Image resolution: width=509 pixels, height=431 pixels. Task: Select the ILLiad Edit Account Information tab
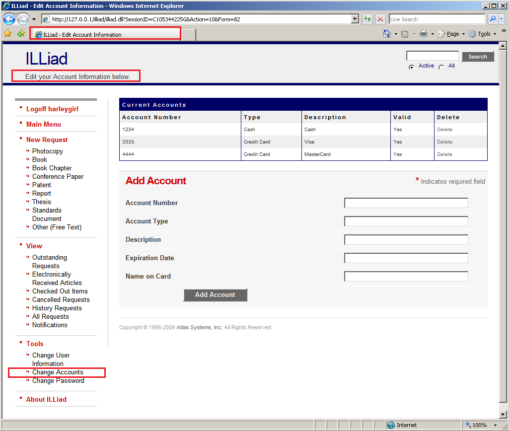105,35
